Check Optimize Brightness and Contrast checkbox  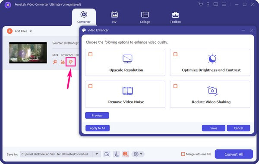[x=175, y=54]
